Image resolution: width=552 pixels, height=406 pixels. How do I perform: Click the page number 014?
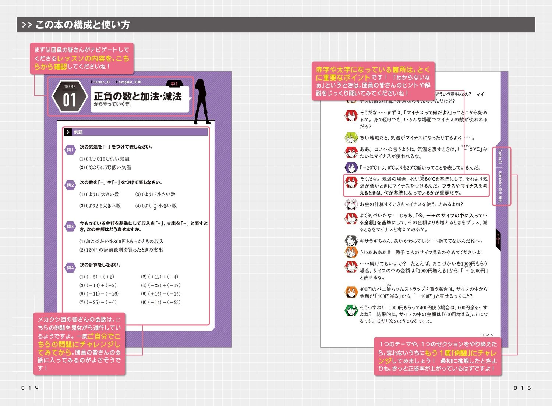pos(30,388)
